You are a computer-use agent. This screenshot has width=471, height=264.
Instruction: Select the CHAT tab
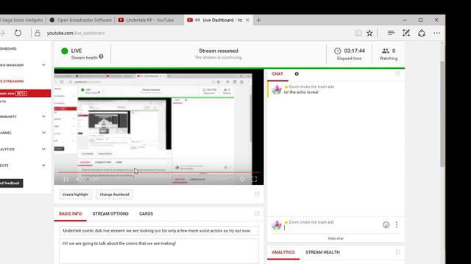point(277,74)
